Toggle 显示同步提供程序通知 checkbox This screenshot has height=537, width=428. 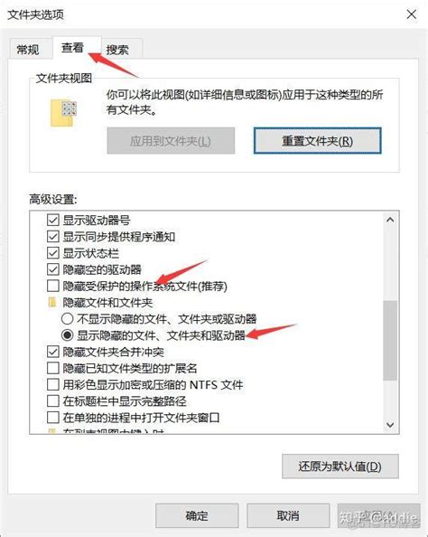click(52, 236)
